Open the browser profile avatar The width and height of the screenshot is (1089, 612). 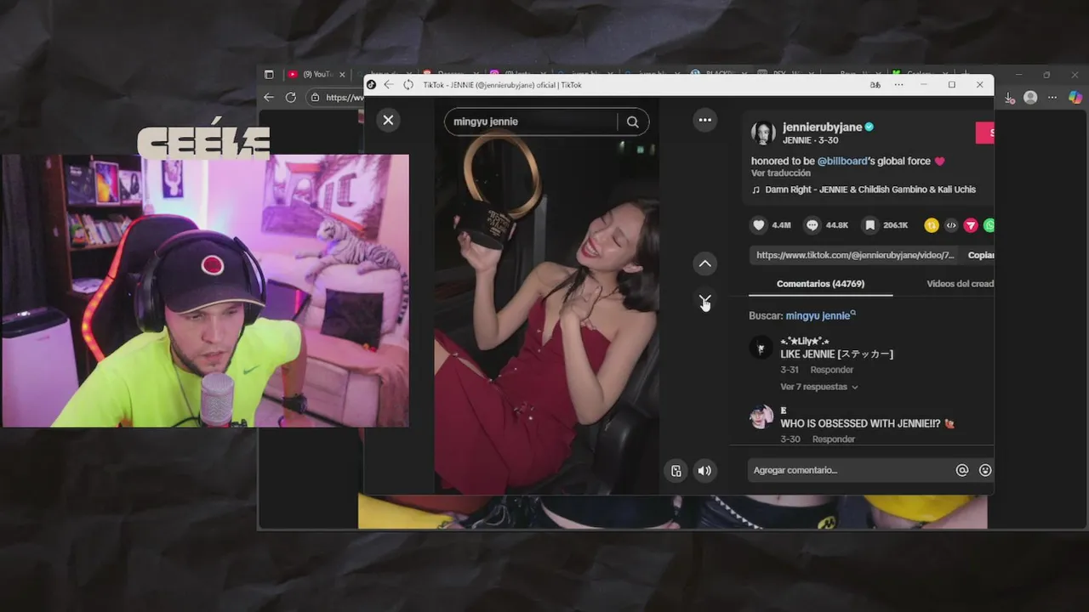pyautogui.click(x=1030, y=97)
